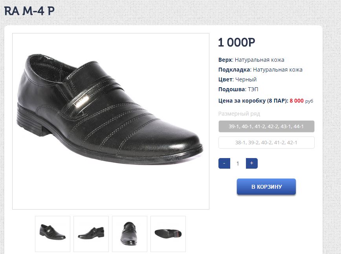
Task: Click the Цена за коробку label
Action: coord(253,101)
